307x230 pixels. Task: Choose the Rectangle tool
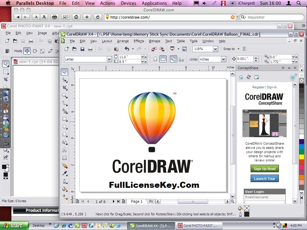pyautogui.click(x=64, y=119)
